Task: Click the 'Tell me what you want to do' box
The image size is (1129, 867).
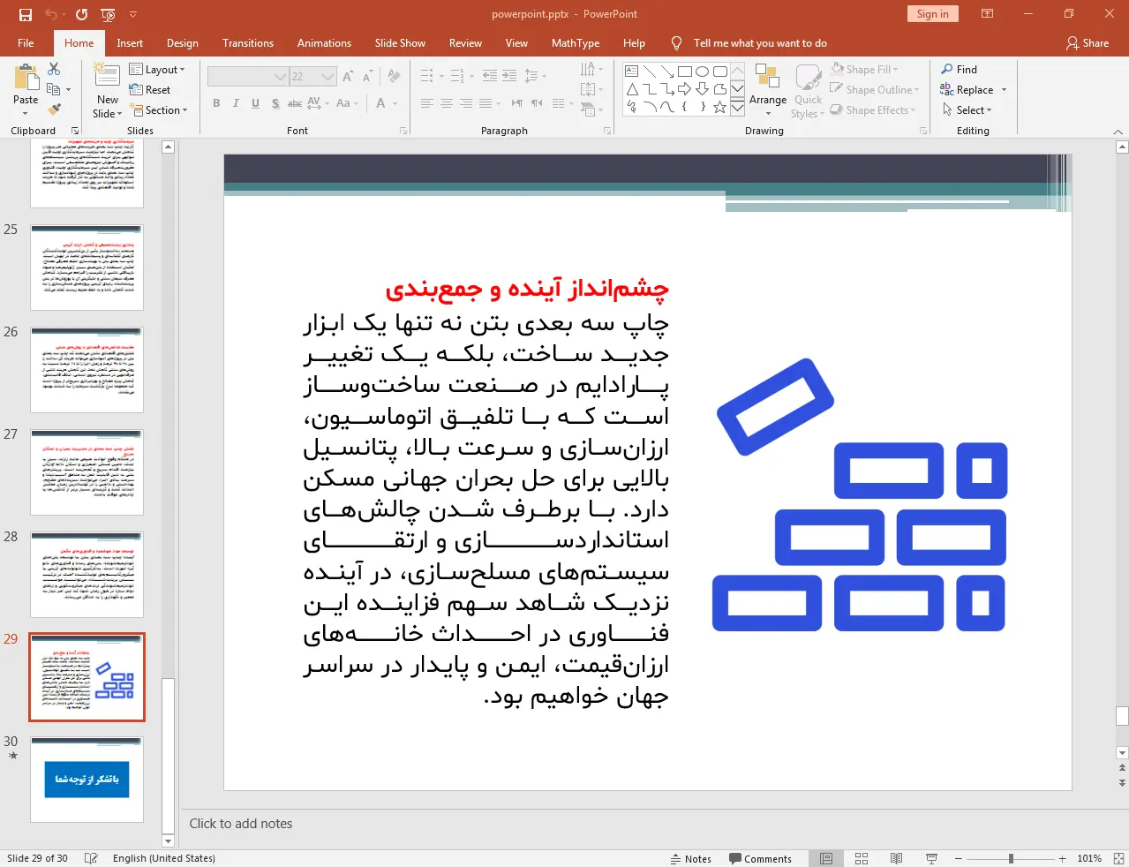Action: click(x=760, y=43)
